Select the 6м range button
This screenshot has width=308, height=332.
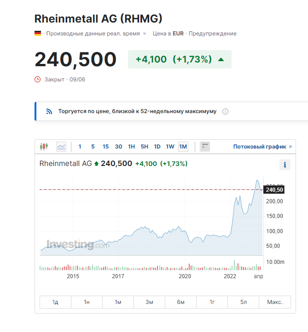coord(180,302)
